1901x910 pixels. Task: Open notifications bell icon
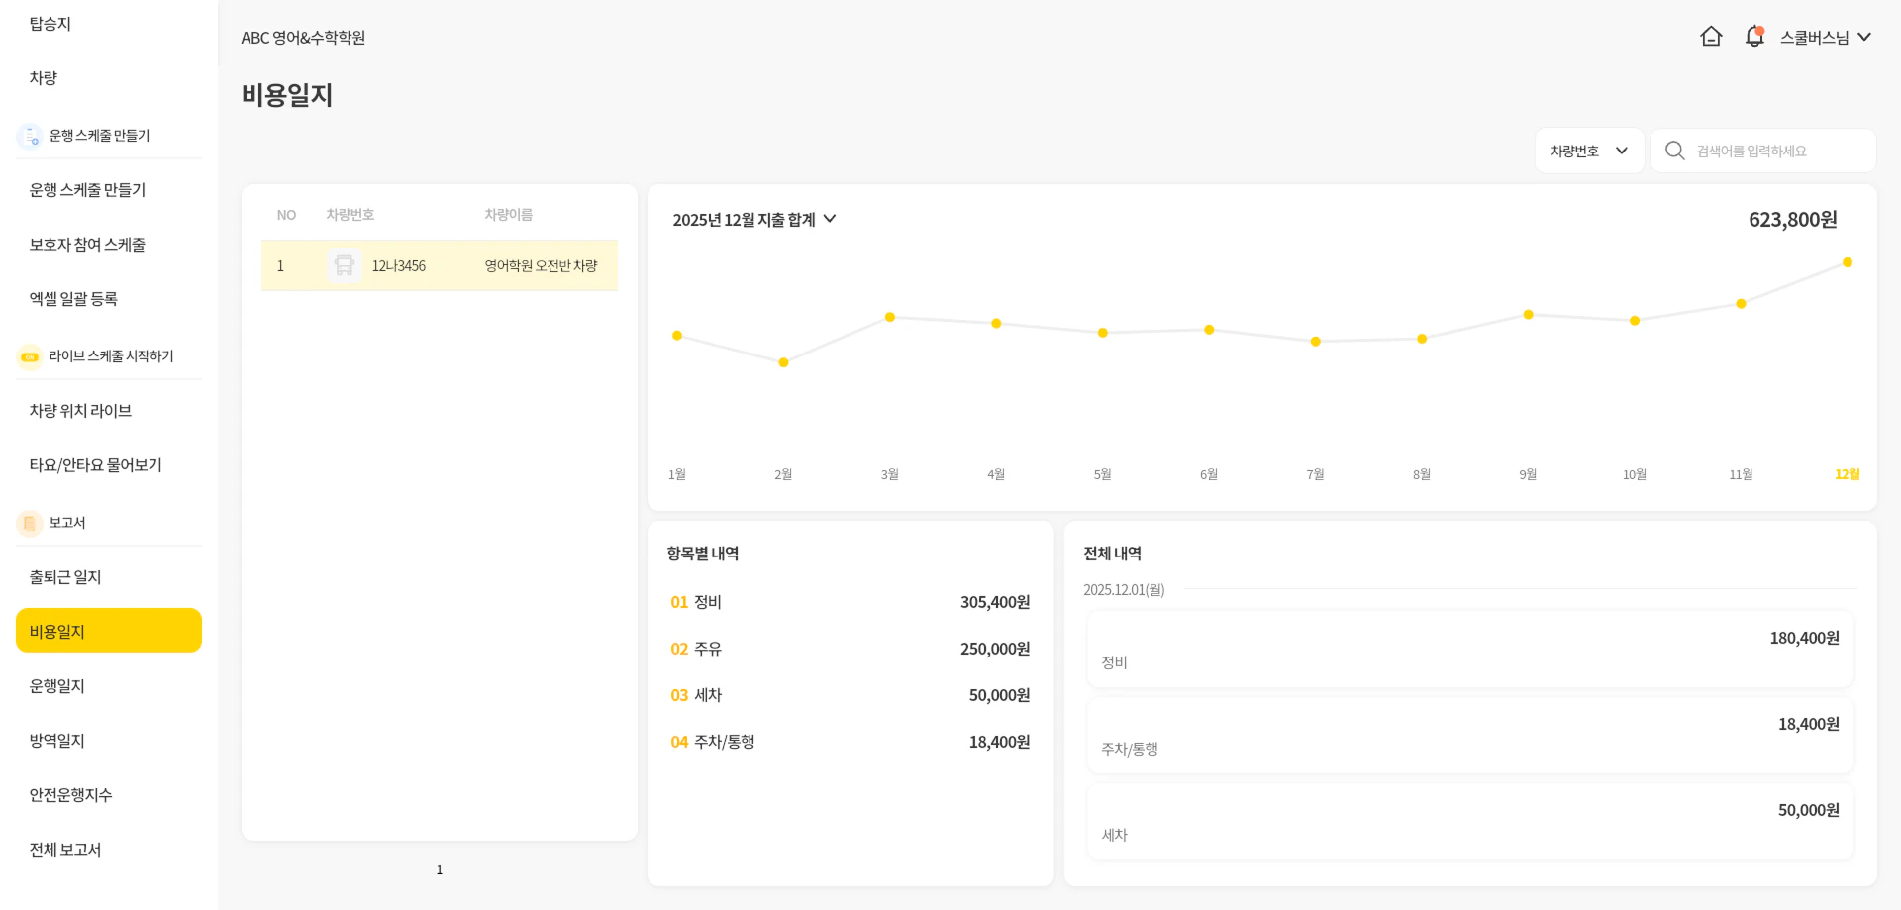(1754, 37)
